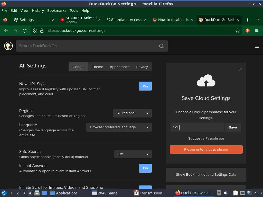This screenshot has width=263, height=197.
Task: Close the E2Guardian tab
Action: (x=145, y=20)
